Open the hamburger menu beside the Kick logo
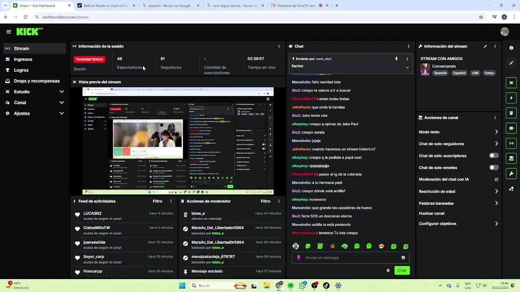Viewport: 520px width, 292px height. (x=9, y=32)
